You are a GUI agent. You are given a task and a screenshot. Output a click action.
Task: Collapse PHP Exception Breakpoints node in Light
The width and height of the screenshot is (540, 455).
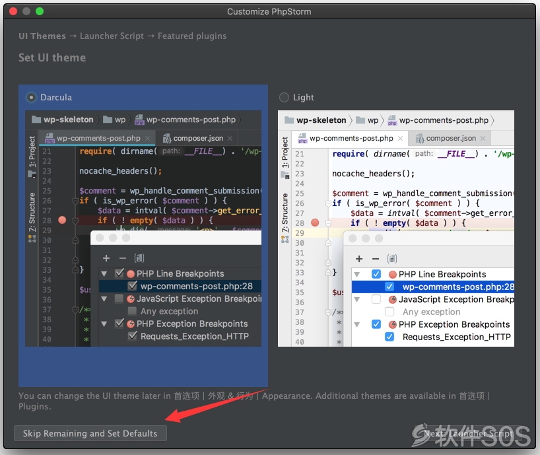(357, 325)
